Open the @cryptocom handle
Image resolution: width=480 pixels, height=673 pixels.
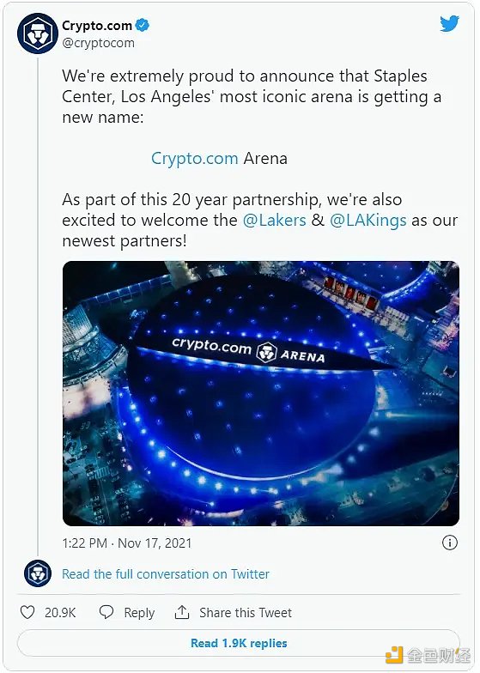(98, 43)
